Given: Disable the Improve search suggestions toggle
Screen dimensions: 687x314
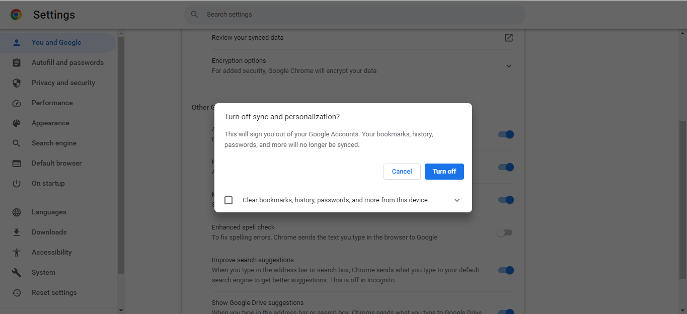Looking at the screenshot, I should pyautogui.click(x=506, y=270).
